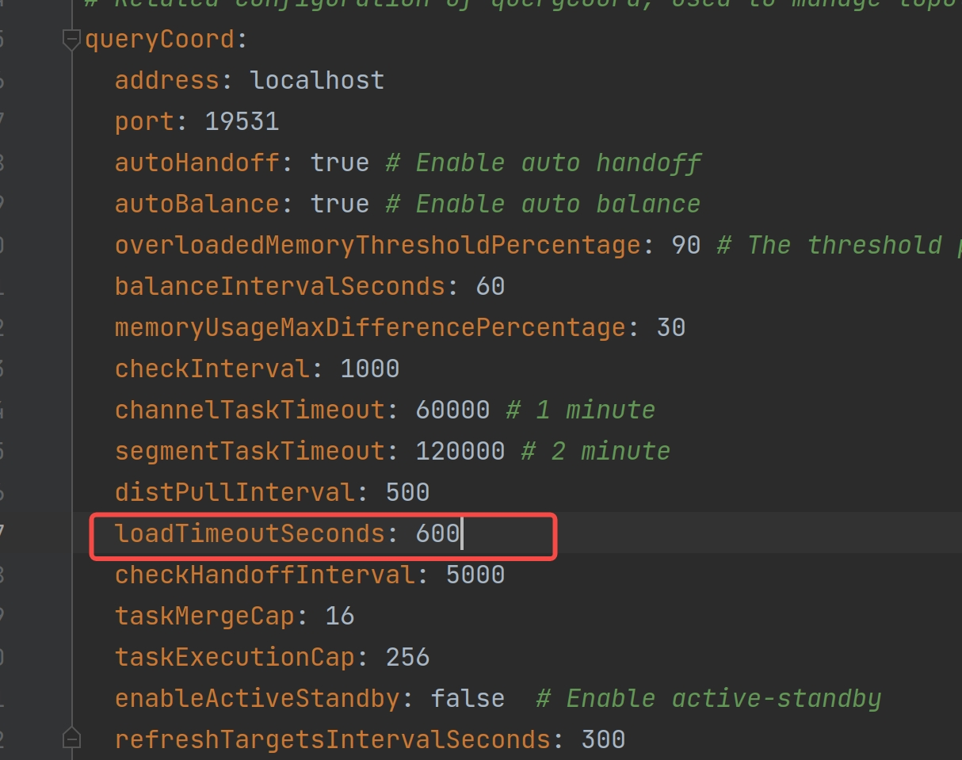Click the refreshTargetsIntervalSeconds key

332,739
